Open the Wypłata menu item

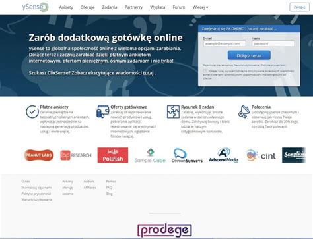158,7
